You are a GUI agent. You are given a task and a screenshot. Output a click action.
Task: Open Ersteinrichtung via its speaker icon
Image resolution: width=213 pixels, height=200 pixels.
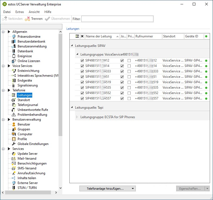14,71
